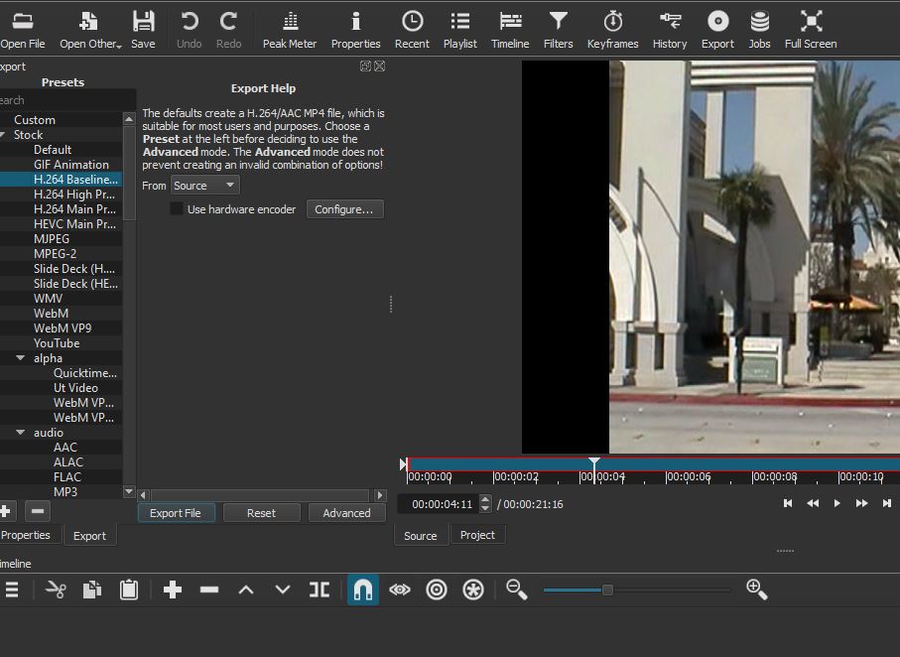Show the History panel
Screen dimensions: 900x657
click(670, 30)
